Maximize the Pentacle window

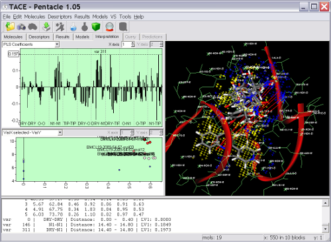coord(314,7)
